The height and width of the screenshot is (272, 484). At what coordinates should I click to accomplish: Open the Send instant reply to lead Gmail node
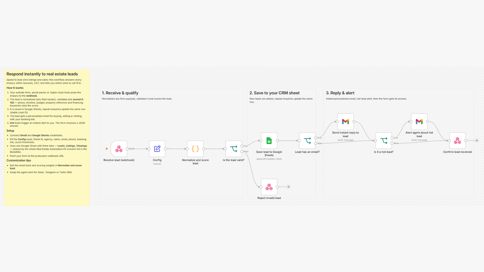(x=345, y=121)
